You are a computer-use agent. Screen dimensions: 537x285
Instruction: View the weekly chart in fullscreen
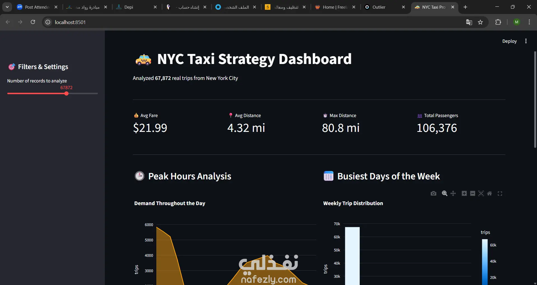[500, 193]
